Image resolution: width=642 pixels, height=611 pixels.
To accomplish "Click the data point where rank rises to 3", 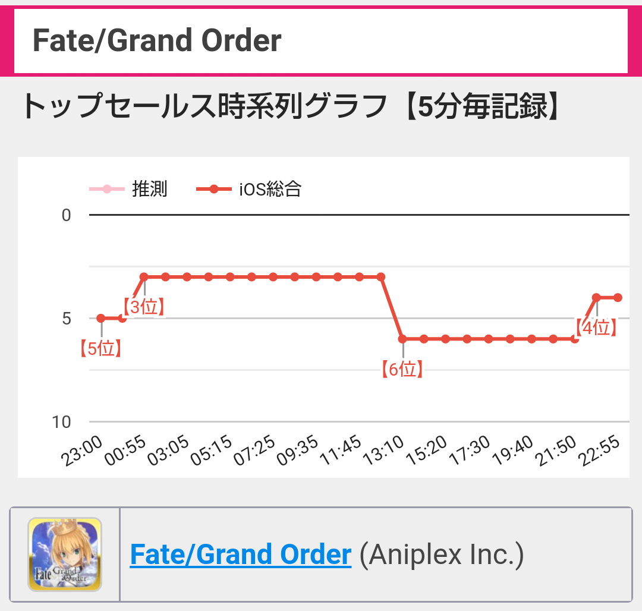I will pyautogui.click(x=144, y=277).
